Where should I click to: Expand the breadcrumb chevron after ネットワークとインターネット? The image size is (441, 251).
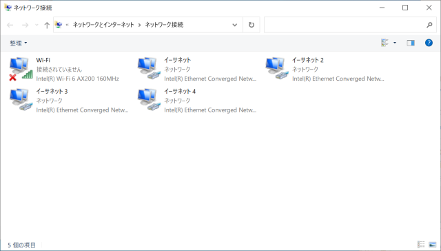(139, 25)
